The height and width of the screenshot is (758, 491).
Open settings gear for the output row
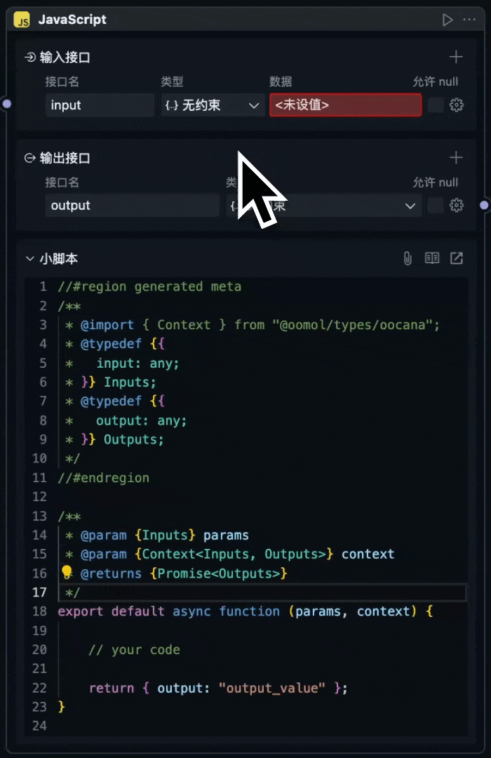[457, 206]
